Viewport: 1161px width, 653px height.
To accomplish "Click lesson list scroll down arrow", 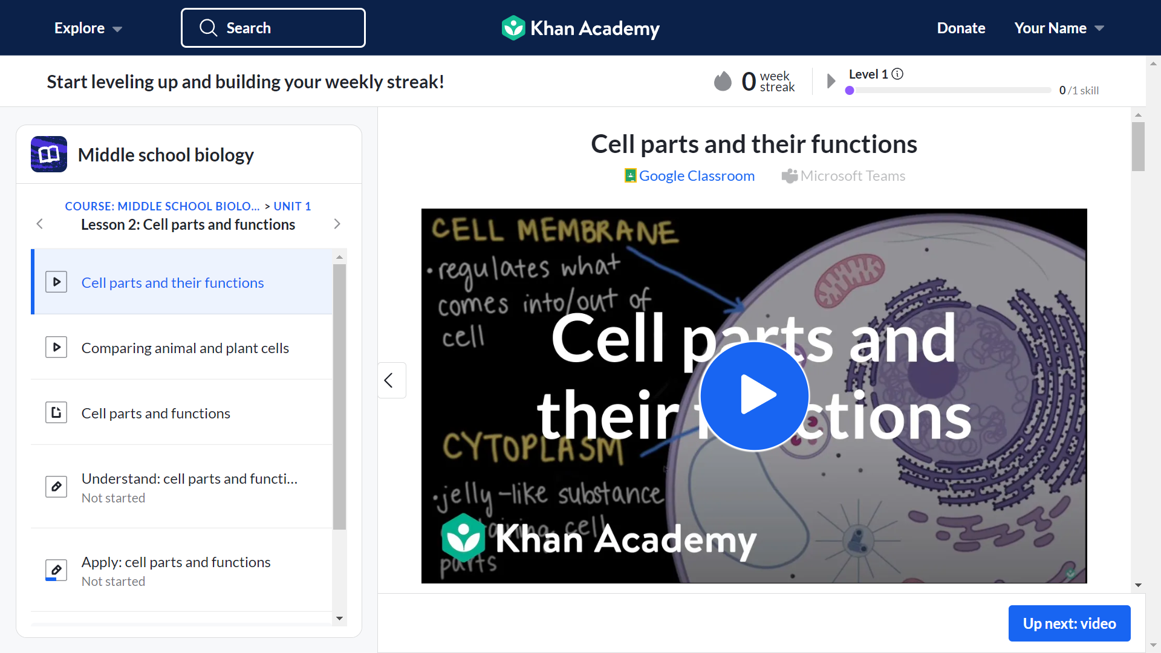I will click(340, 618).
